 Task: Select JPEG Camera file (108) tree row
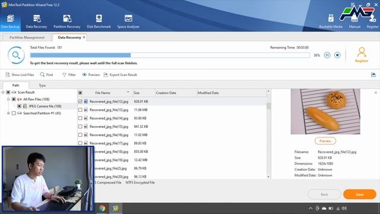click(45, 106)
